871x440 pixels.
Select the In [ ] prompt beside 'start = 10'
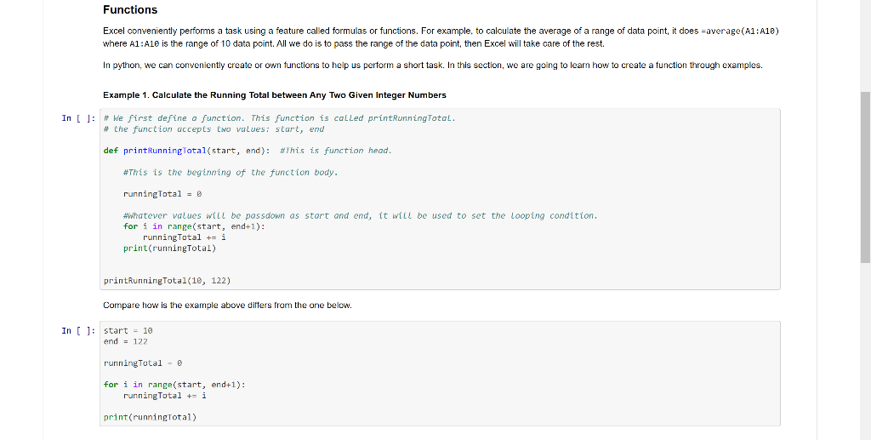(78, 331)
